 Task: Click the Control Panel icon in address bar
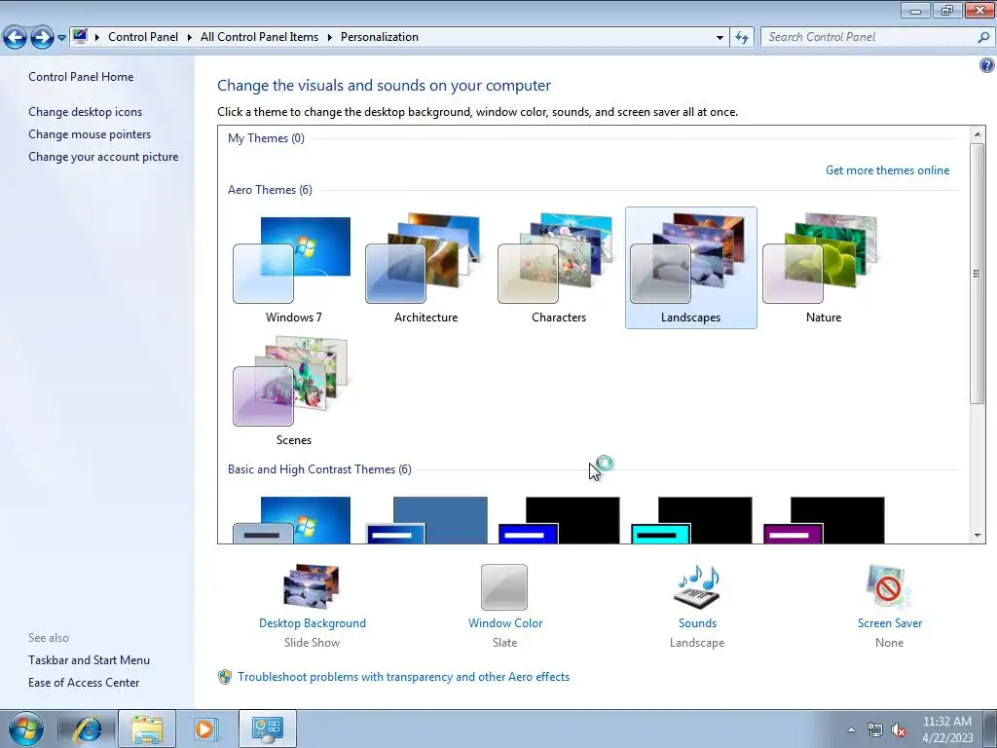point(80,36)
